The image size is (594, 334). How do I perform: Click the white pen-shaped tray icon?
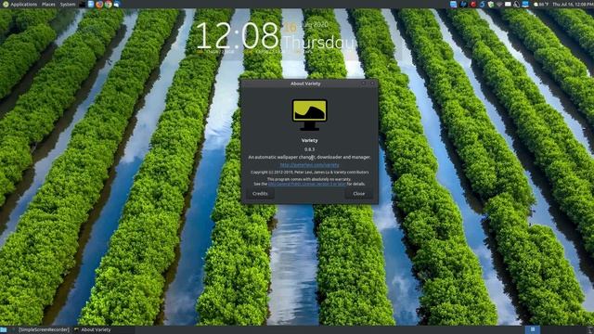click(517, 4)
